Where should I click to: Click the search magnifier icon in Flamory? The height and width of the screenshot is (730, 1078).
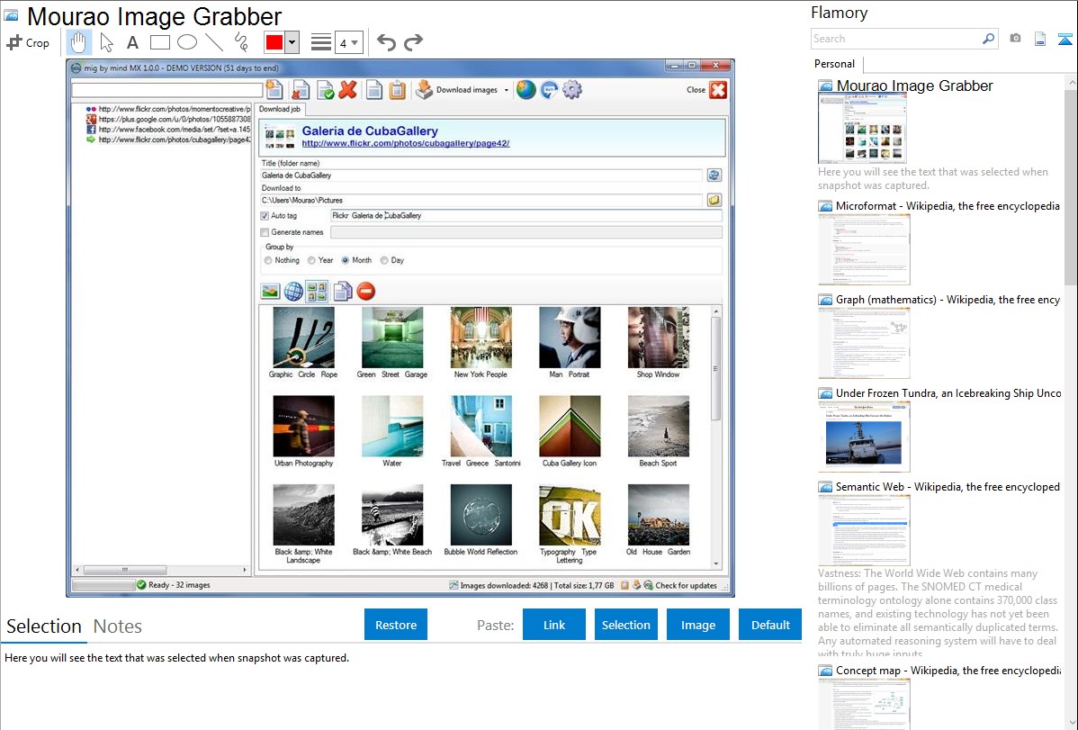988,39
